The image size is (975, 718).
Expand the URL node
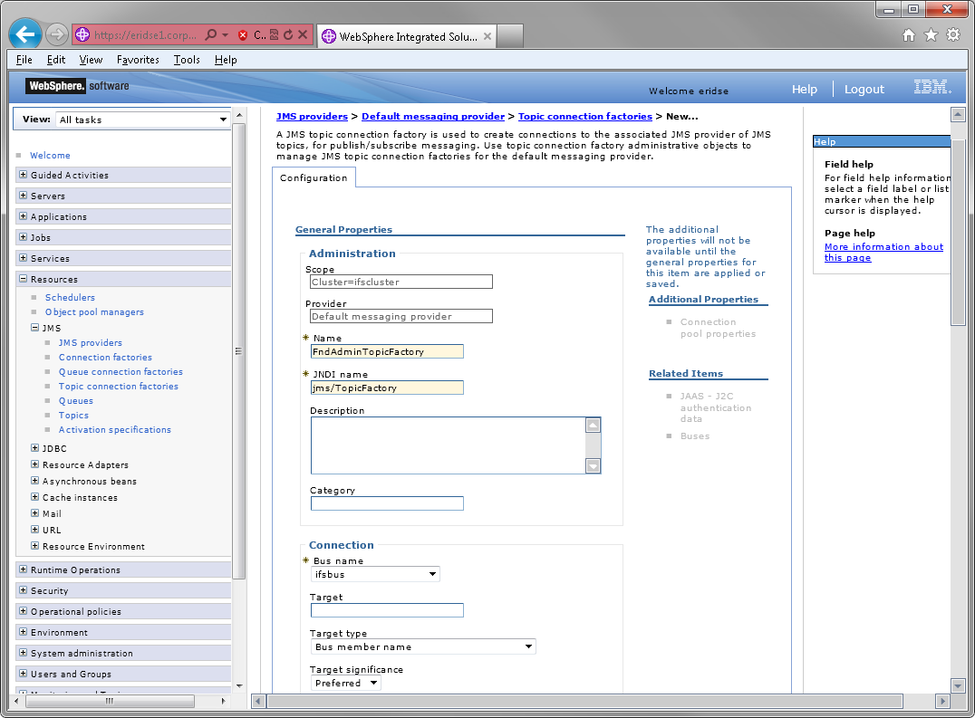point(34,529)
